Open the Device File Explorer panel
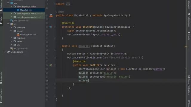 (x=189, y=85)
